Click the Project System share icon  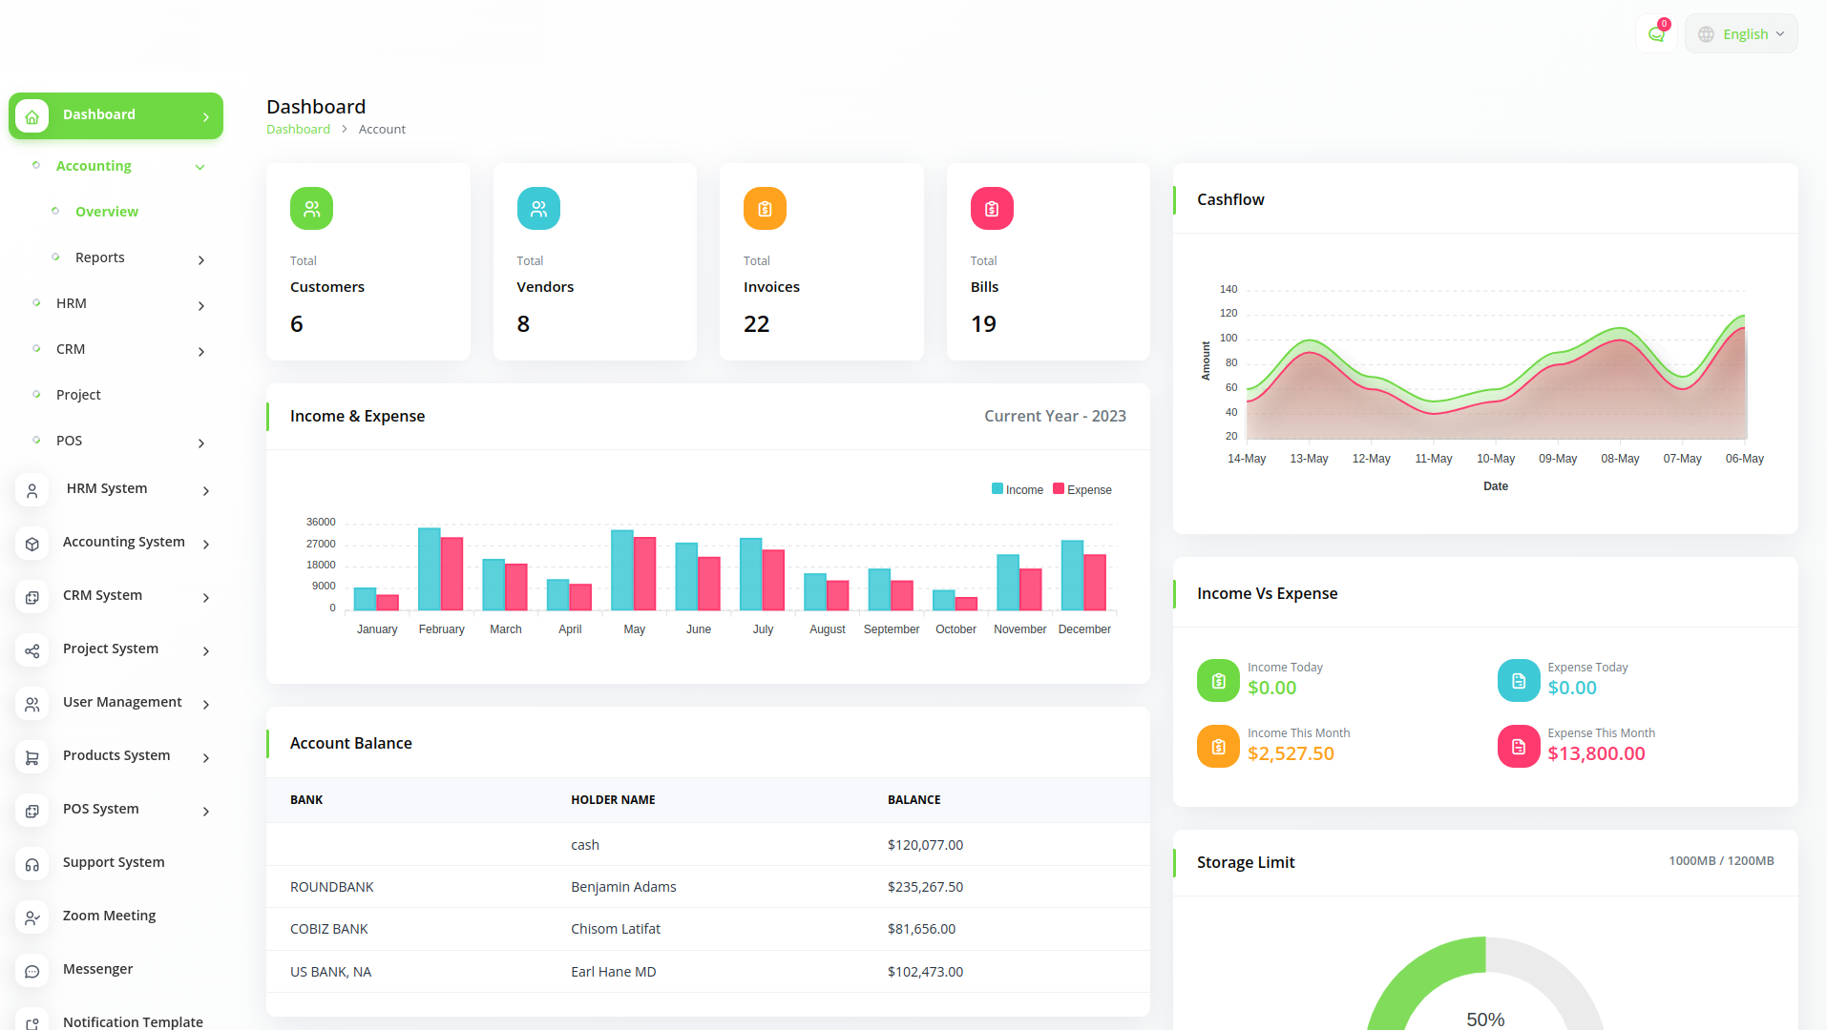pyautogui.click(x=32, y=650)
